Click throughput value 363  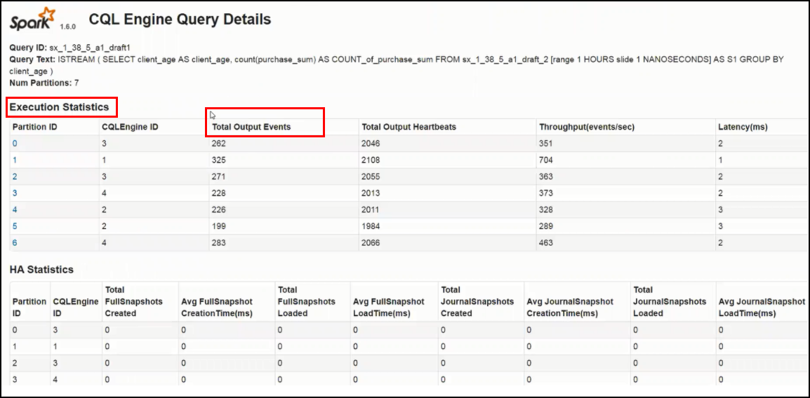(x=546, y=177)
